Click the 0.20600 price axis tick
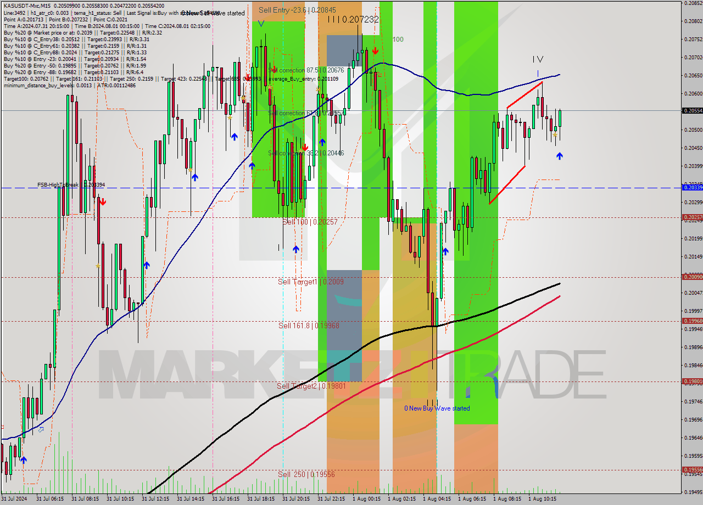The image size is (703, 505). point(692,93)
